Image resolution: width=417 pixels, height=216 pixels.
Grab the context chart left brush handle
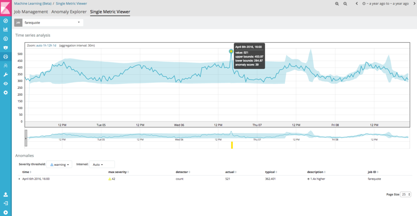pyautogui.click(x=26, y=138)
